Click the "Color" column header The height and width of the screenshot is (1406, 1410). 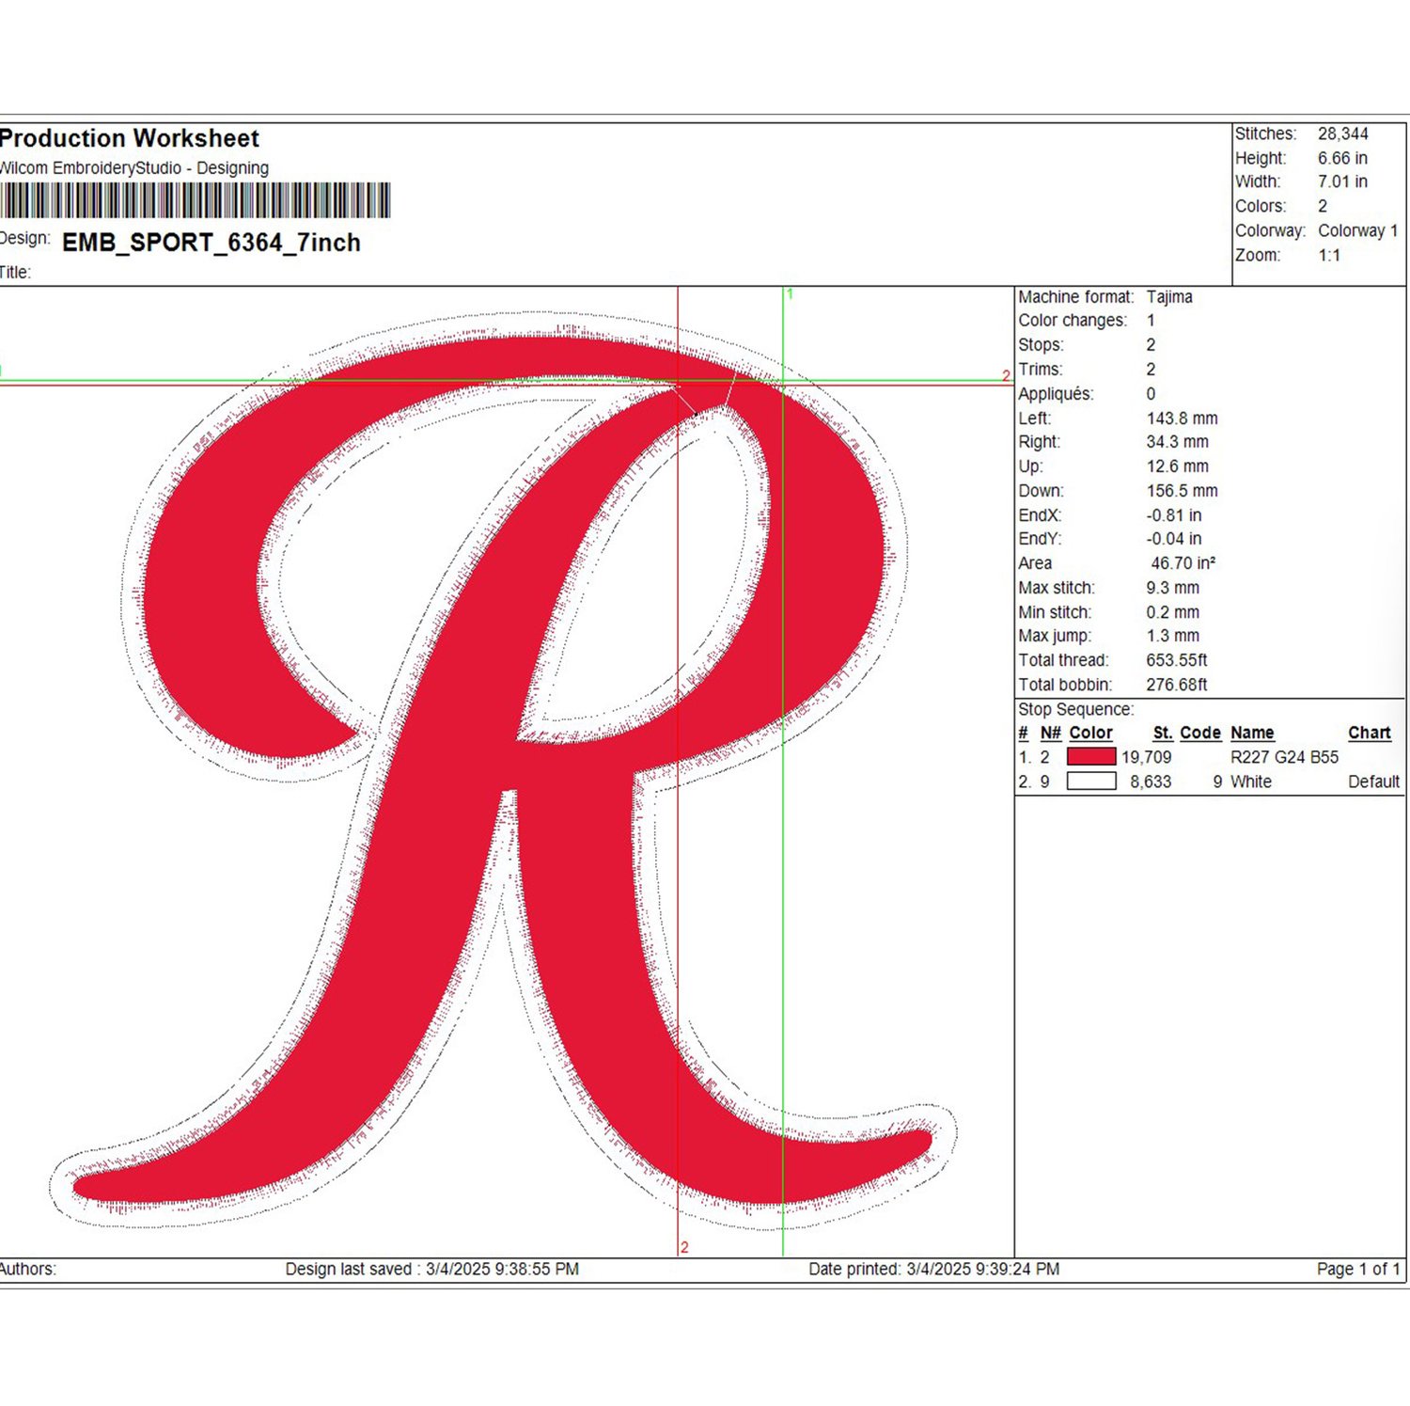point(1090,732)
